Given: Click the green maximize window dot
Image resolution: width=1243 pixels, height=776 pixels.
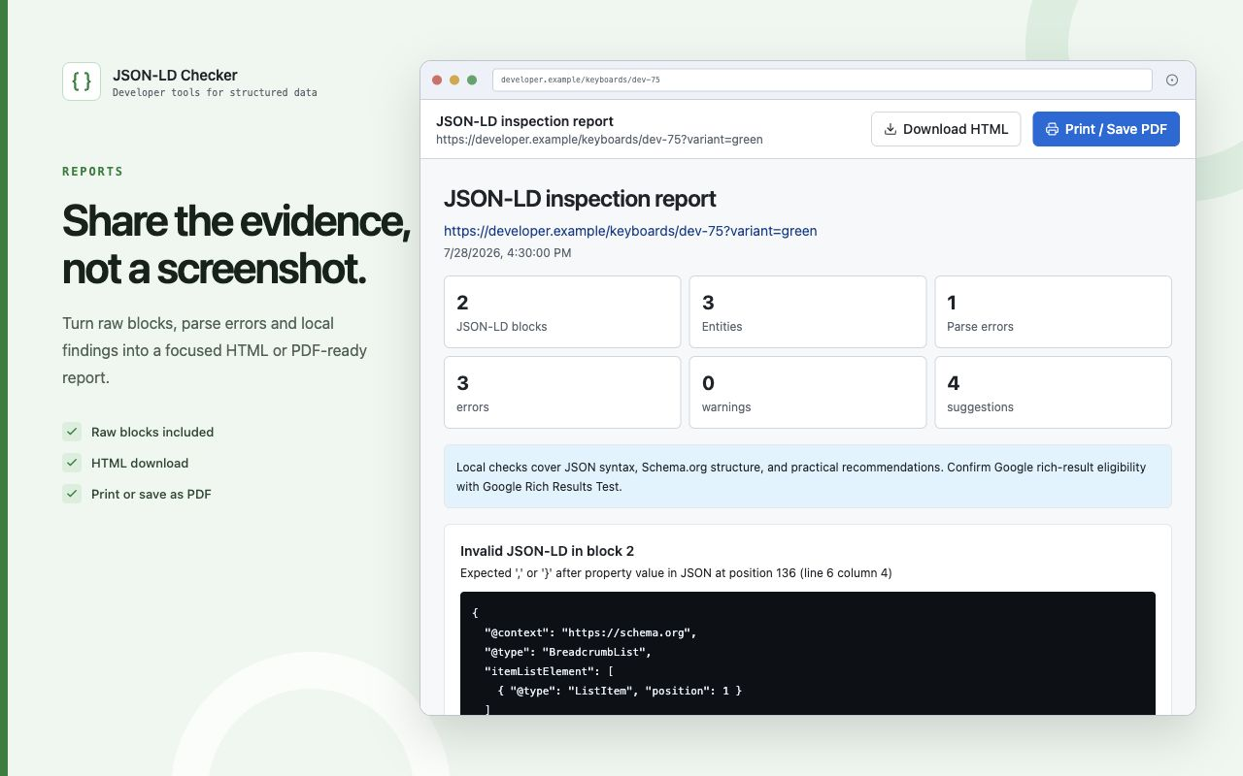Looking at the screenshot, I should pyautogui.click(x=472, y=80).
